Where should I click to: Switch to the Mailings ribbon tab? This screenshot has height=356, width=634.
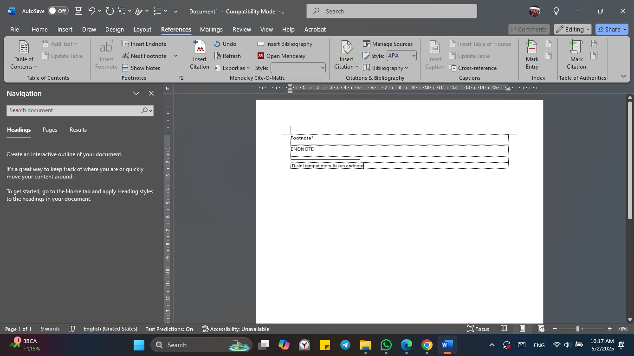point(211,29)
